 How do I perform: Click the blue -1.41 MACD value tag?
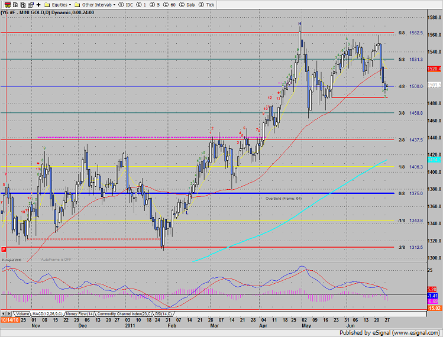pyautogui.click(x=432, y=296)
